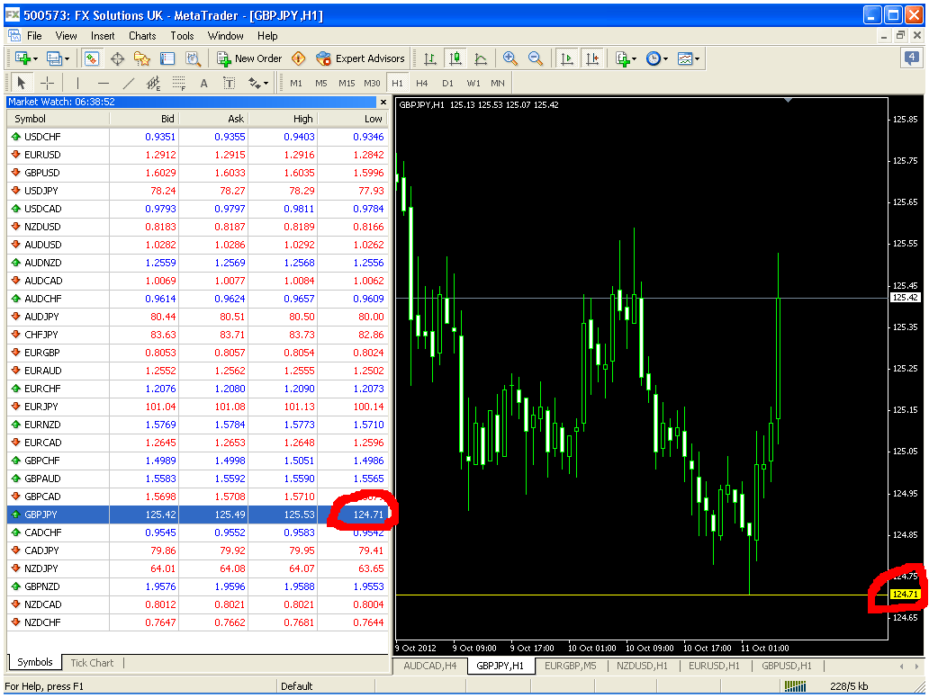Switch to the NZDUSD,H1 chart tab

(642, 666)
